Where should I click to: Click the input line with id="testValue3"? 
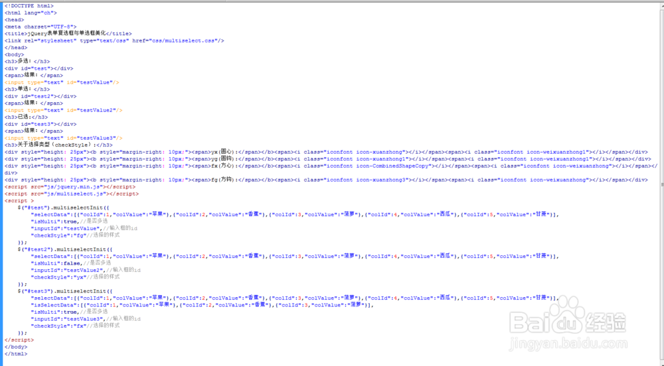coord(64,138)
